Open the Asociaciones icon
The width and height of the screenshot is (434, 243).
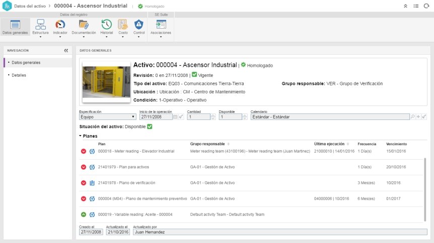coord(161,25)
